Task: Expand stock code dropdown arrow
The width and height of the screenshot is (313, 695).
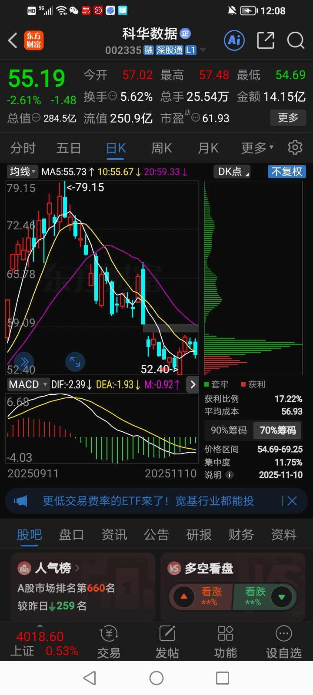Action: click(x=203, y=50)
